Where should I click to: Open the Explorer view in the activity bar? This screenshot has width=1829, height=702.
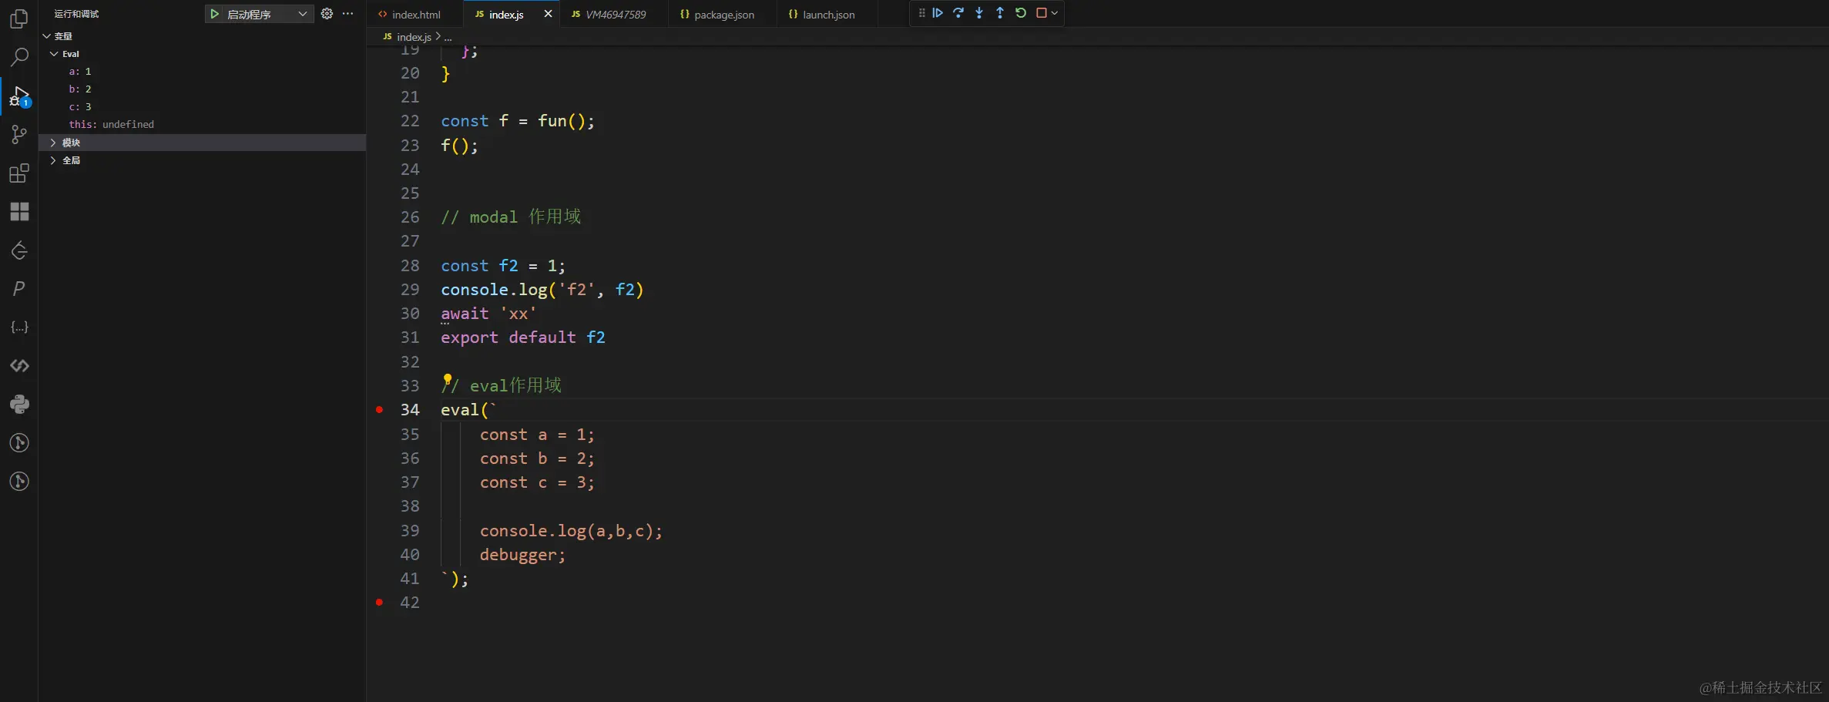pos(19,18)
